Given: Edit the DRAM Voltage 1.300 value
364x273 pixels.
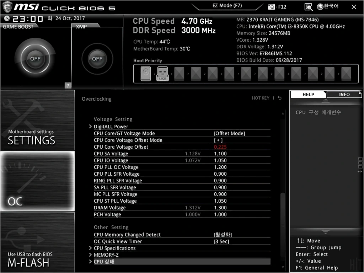Looking at the screenshot, I should coord(220,208).
